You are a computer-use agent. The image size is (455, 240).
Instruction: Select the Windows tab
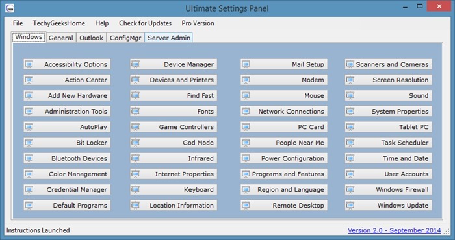29,37
